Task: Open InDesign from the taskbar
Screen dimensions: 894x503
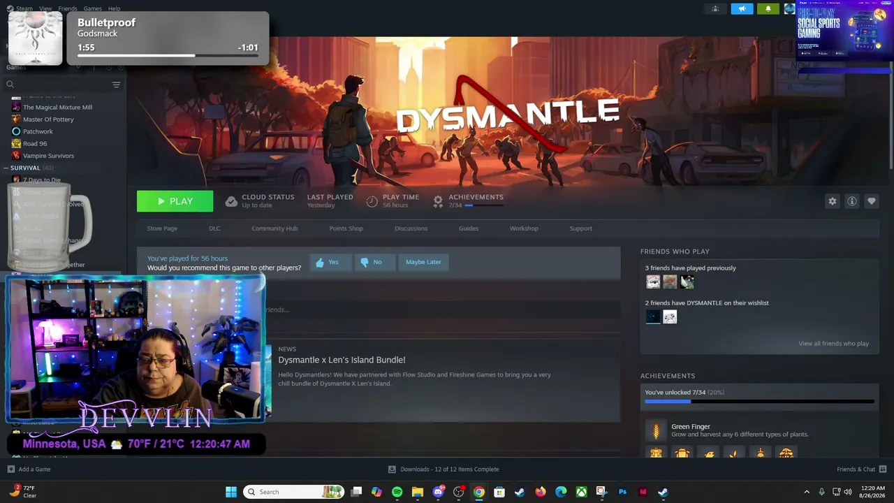Action: click(x=643, y=492)
